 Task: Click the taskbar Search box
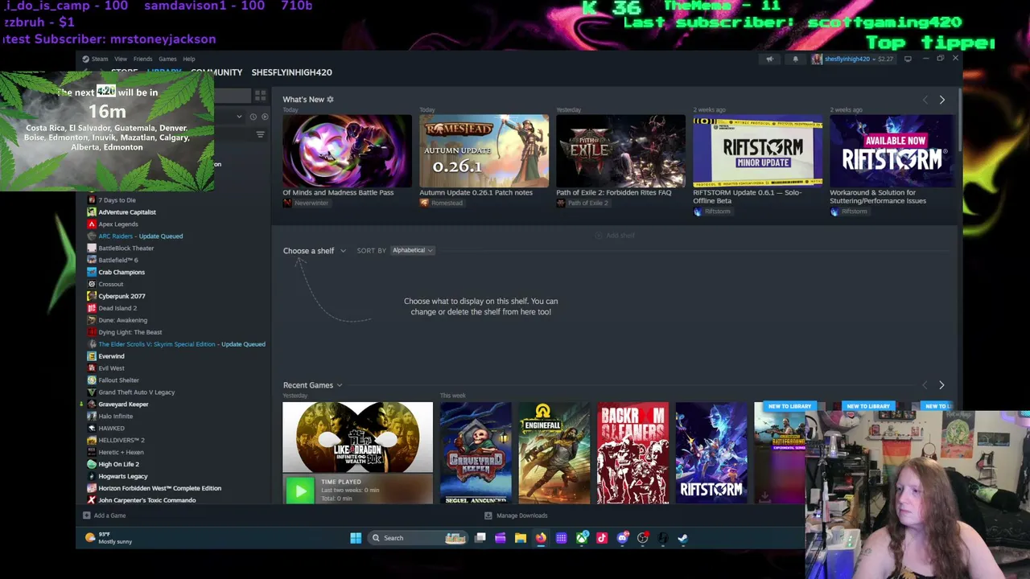coord(417,538)
